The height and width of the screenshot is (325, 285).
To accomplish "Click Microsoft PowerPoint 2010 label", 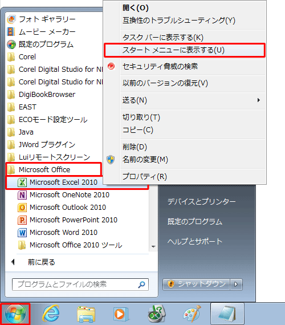I will (74, 220).
